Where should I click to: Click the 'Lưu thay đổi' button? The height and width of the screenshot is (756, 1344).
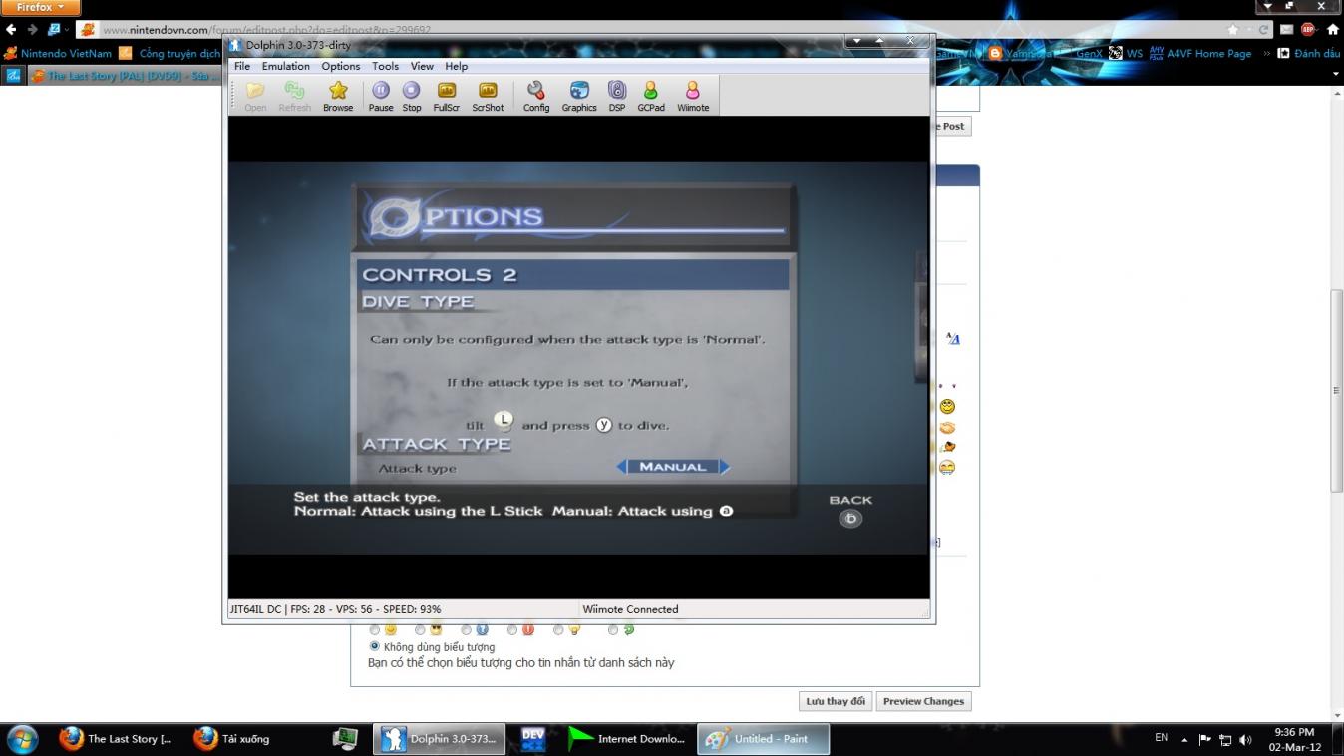click(x=836, y=701)
